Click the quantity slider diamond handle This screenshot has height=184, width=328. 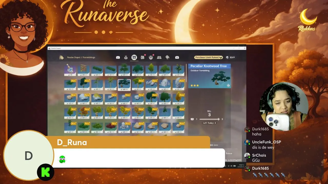(219, 119)
